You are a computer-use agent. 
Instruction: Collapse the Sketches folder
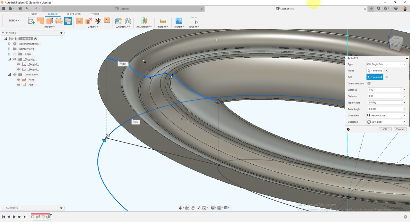pyautogui.click(x=10, y=59)
